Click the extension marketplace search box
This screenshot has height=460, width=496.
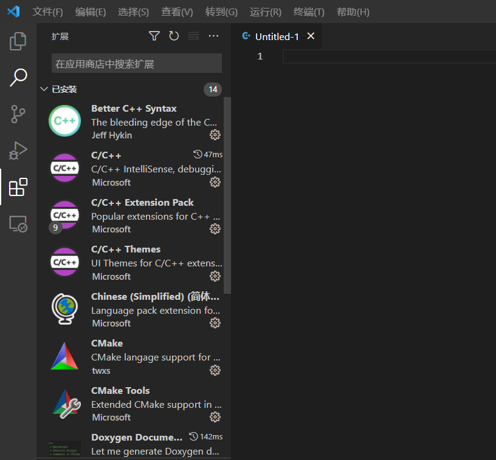coord(137,64)
